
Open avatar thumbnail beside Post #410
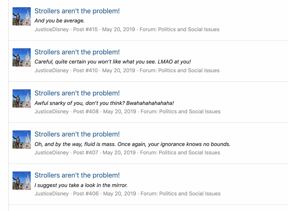click(x=22, y=57)
